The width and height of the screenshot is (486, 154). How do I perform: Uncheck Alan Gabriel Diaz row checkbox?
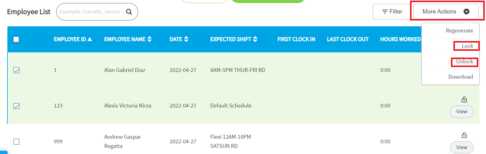click(17, 70)
